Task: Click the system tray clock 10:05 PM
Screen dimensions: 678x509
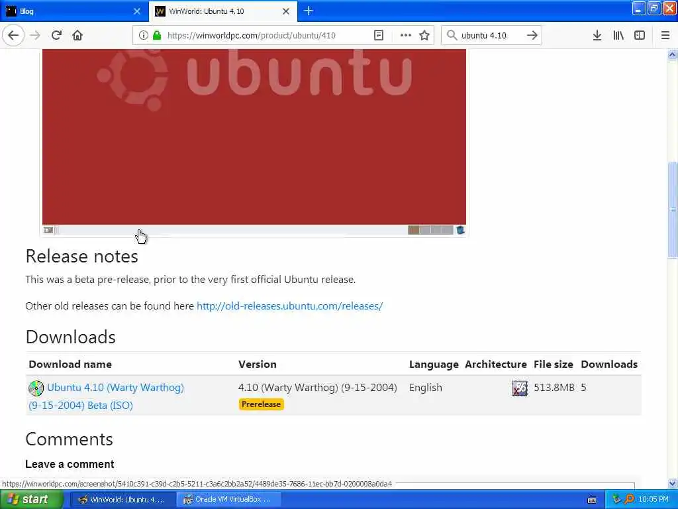Action: pos(654,500)
